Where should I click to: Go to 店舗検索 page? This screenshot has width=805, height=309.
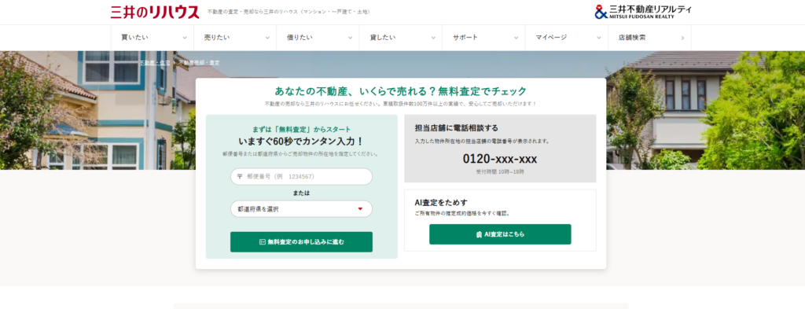click(649, 38)
